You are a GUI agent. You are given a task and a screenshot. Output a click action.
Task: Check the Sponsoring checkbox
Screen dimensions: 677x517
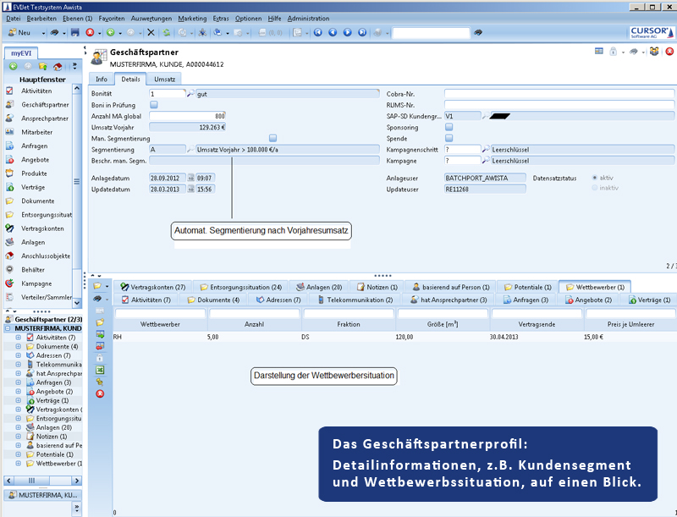[449, 127]
